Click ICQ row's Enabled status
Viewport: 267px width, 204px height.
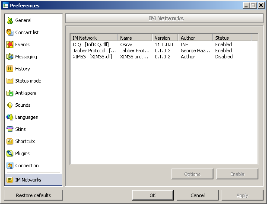click(223, 45)
